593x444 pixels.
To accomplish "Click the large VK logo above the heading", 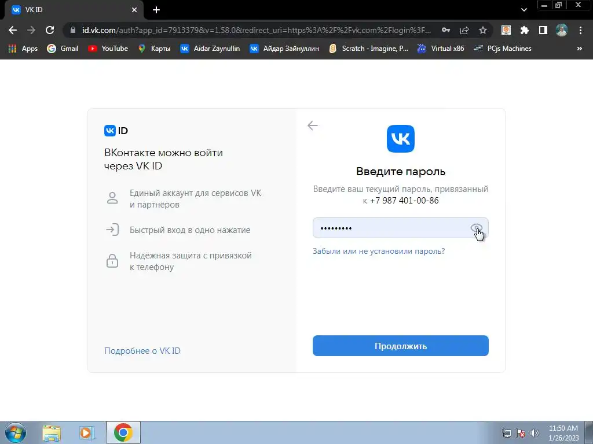I will (x=401, y=139).
